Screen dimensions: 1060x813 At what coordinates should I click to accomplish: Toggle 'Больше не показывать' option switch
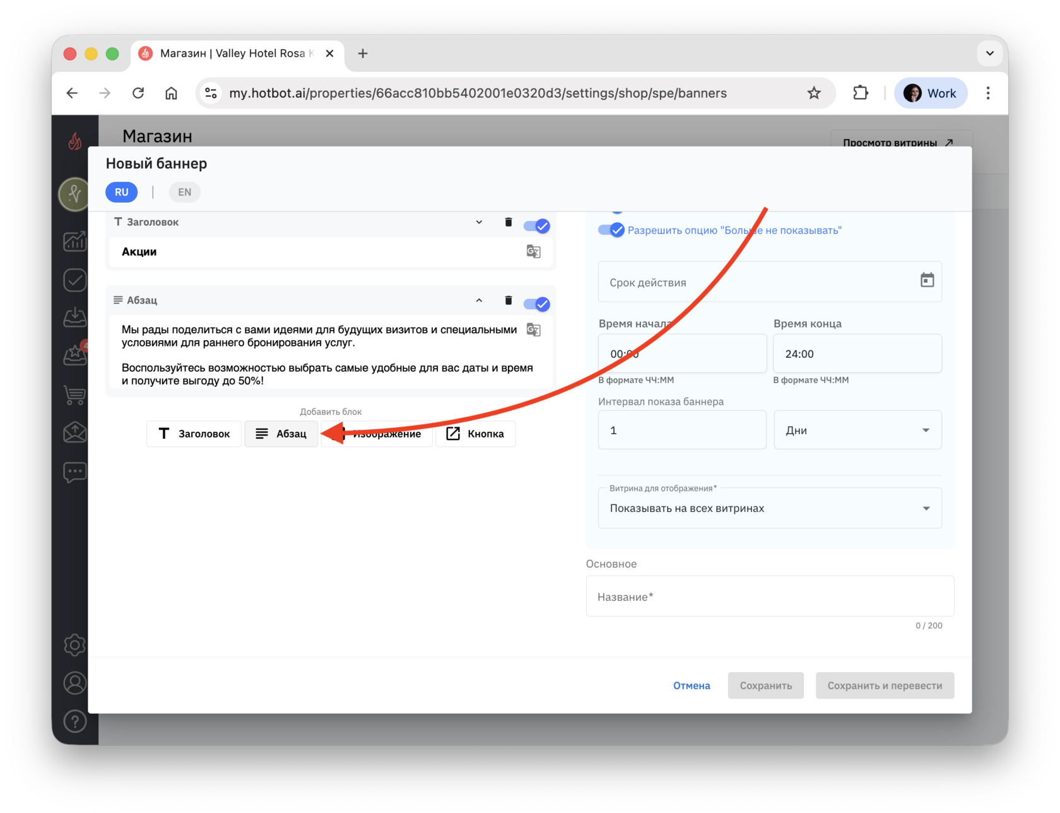611,230
